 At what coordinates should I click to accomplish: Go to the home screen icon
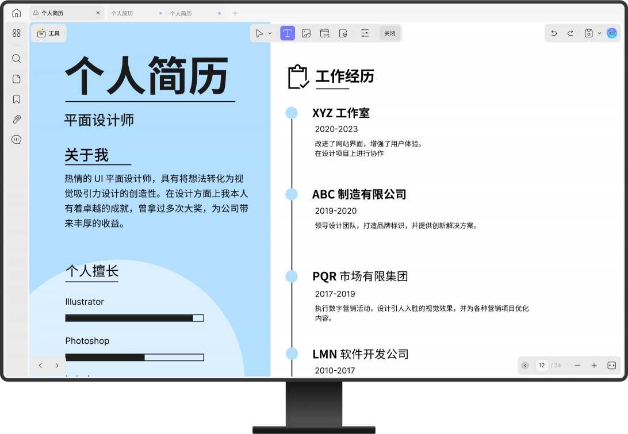[17, 13]
